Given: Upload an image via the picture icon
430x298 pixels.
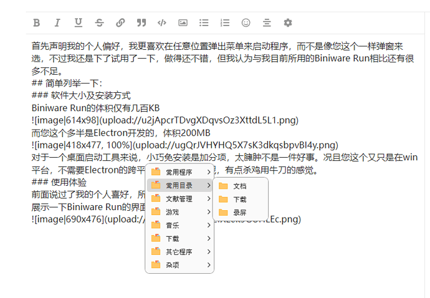Looking at the screenshot, I should click(x=183, y=22).
